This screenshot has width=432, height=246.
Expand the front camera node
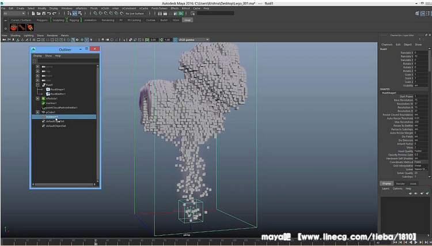[38, 75]
